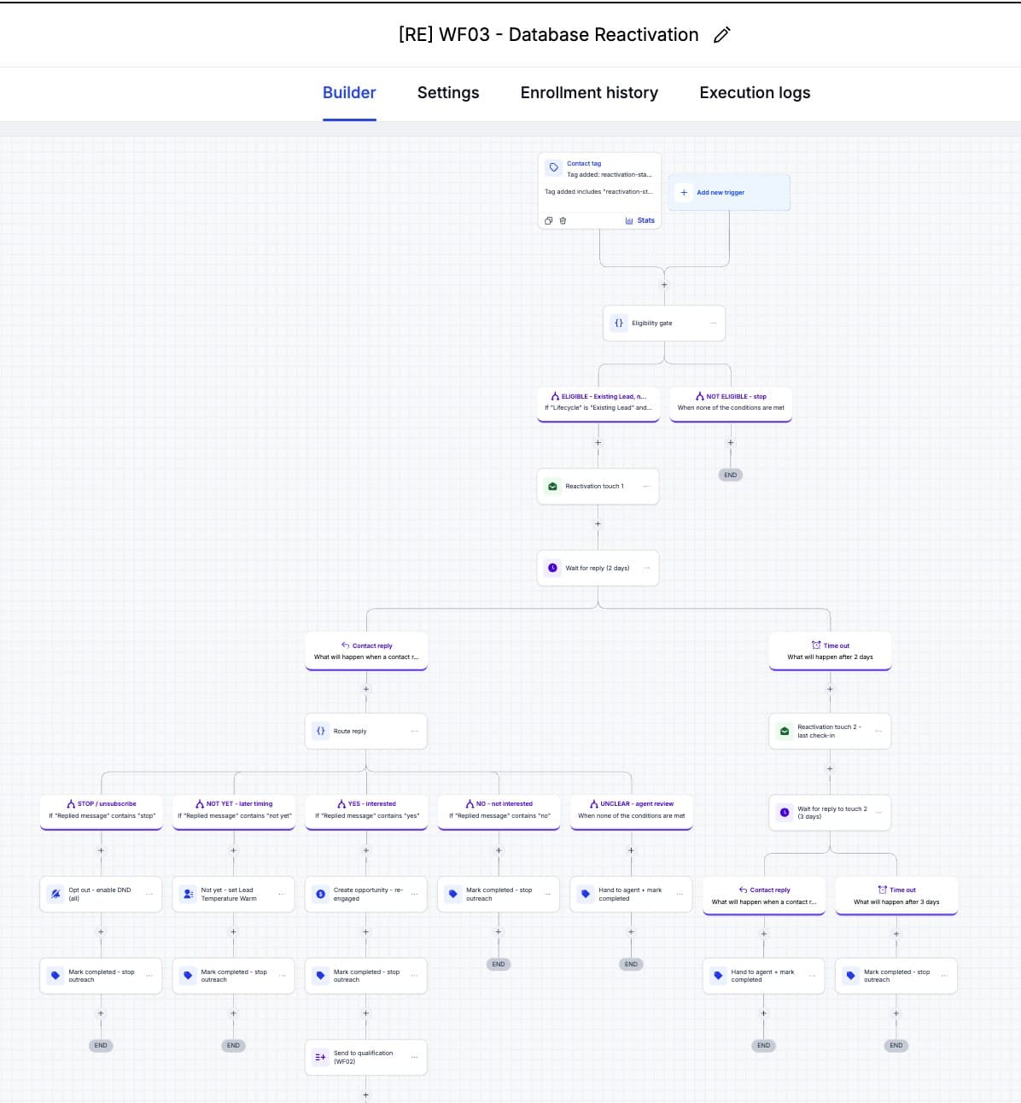Open Reactivation touch 2 options menu

pos(878,731)
